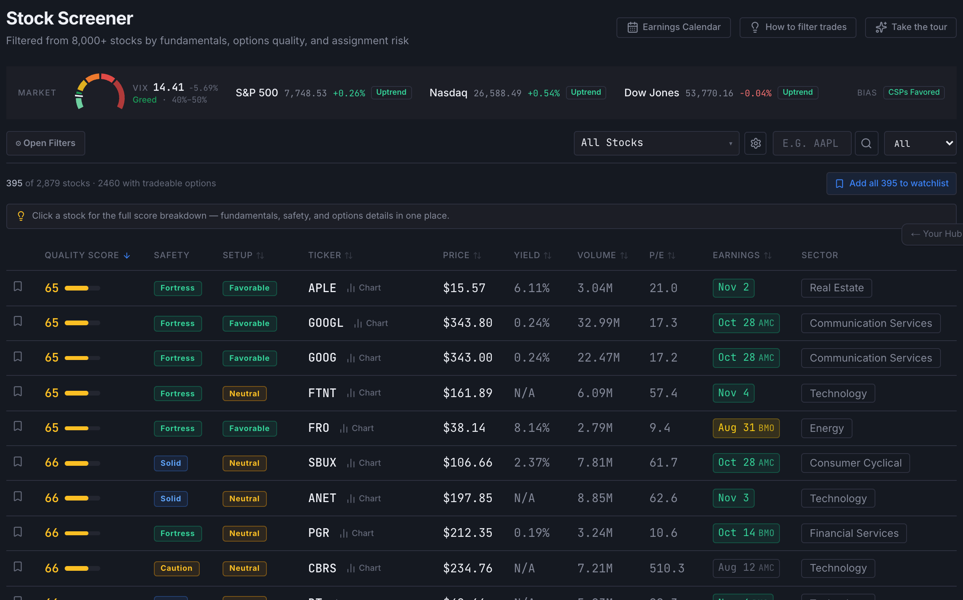Screen dimensions: 963x600
Task: Click the $212.35 price for PGR
Action: click(467, 533)
